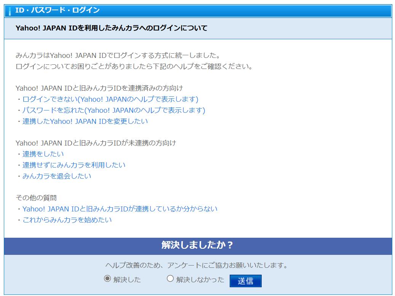The height and width of the screenshot is (296, 395).
Task: Open これからみんカラを始めたい link
Action: tap(67, 220)
